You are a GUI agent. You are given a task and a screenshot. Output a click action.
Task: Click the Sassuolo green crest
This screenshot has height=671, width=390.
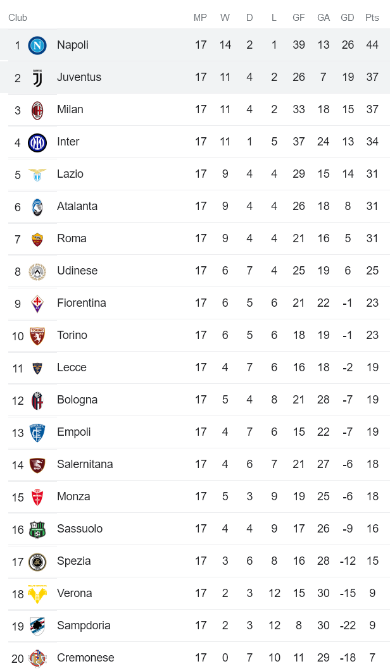coord(37,529)
